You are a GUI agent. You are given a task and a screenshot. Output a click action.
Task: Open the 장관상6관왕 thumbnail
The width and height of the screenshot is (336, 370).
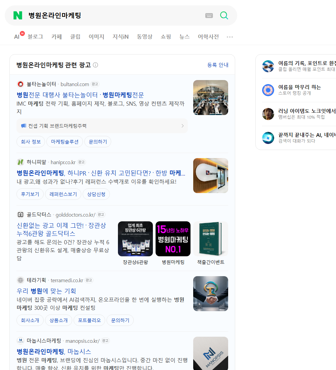tap(135, 239)
